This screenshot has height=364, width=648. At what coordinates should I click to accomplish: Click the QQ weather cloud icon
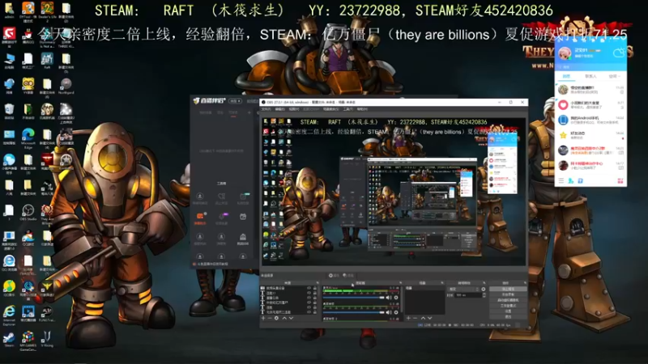(x=619, y=53)
